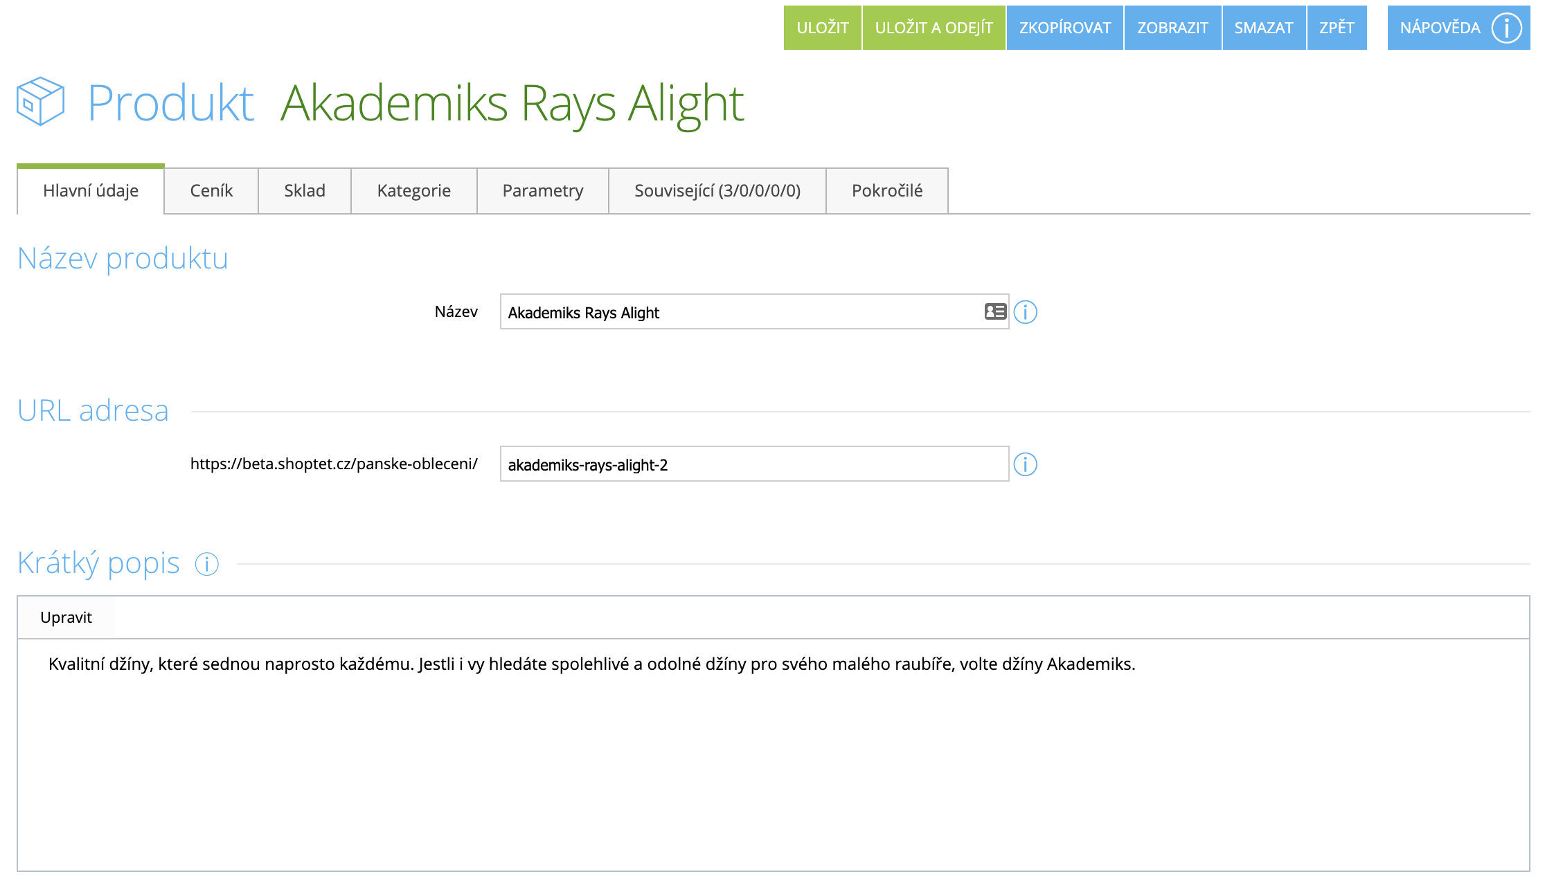Open the translation card icon in Název field

tap(995, 311)
